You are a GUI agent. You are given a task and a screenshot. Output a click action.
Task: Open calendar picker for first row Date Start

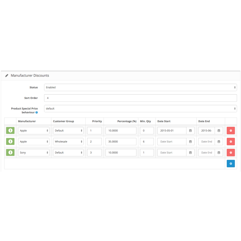[x=190, y=131]
